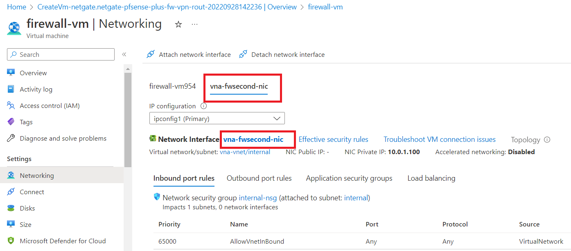571x251 pixels.
Task: Show the IP configuration info icon tooltip
Action: (204, 106)
